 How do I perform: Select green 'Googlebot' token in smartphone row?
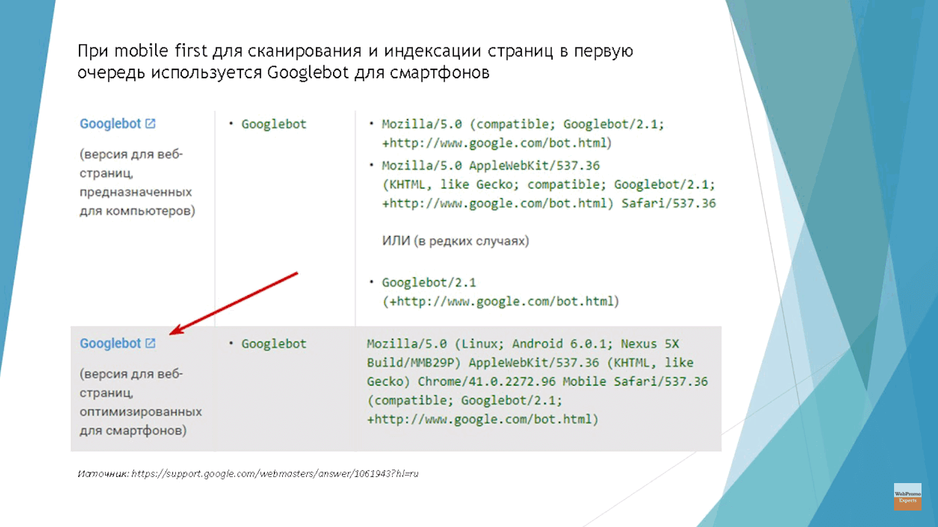pyautogui.click(x=274, y=344)
